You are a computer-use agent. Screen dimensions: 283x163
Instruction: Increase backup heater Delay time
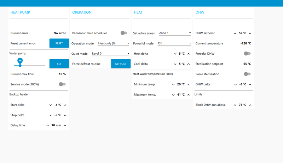pos(65,126)
